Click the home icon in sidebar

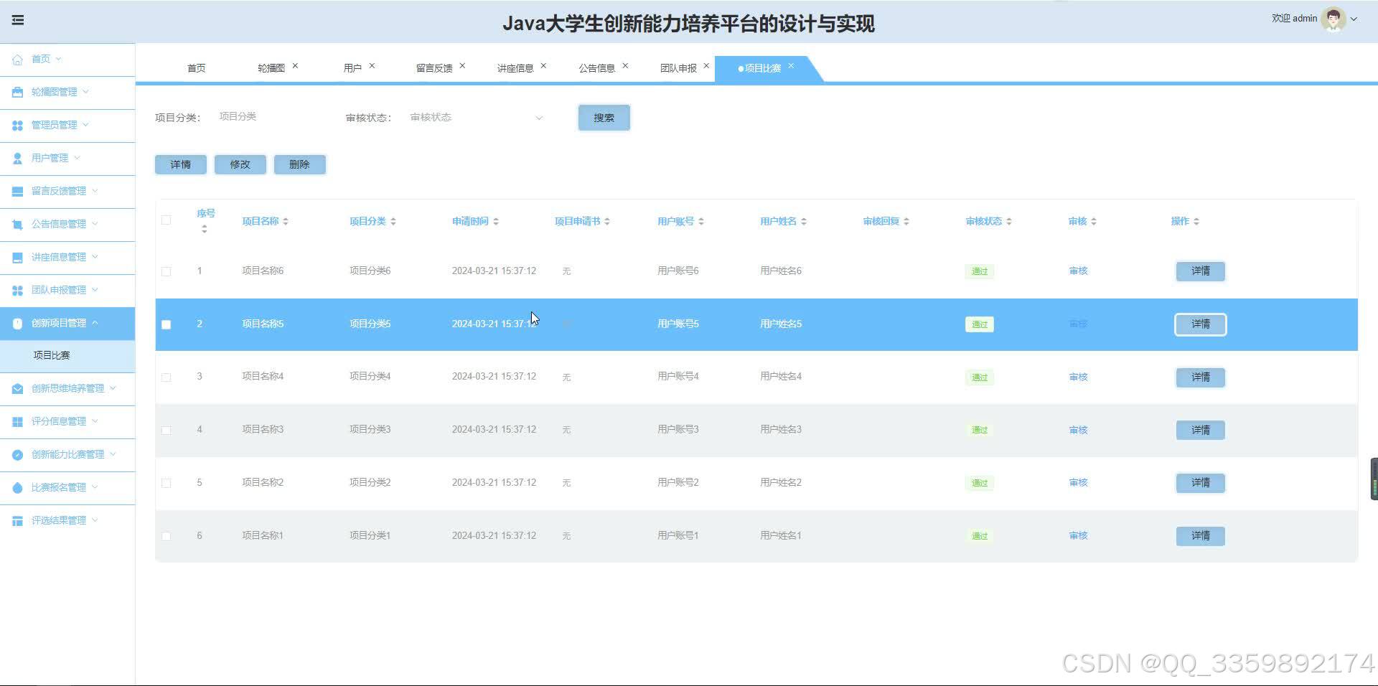point(17,60)
